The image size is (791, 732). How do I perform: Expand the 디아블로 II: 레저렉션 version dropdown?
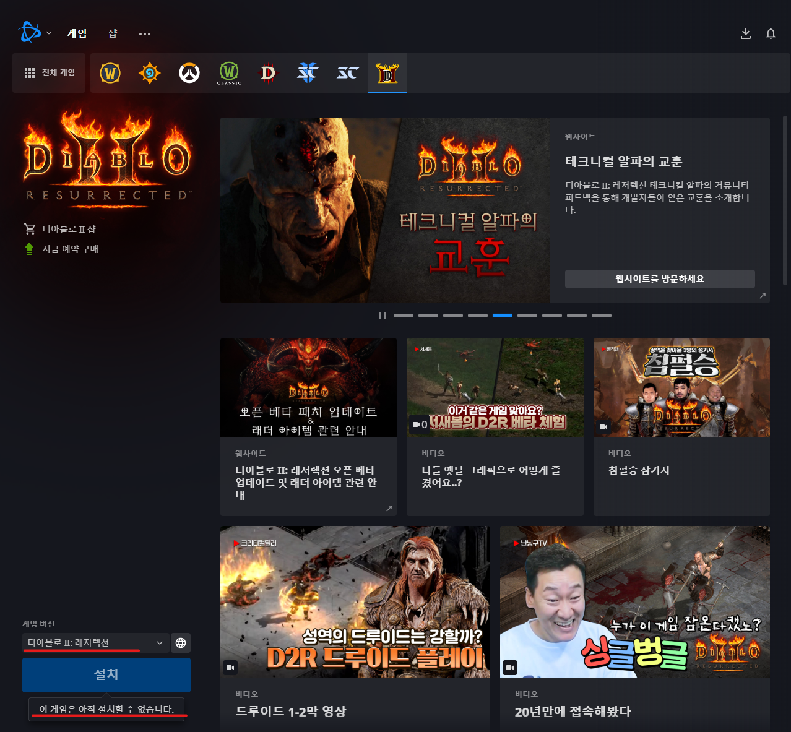(95, 643)
